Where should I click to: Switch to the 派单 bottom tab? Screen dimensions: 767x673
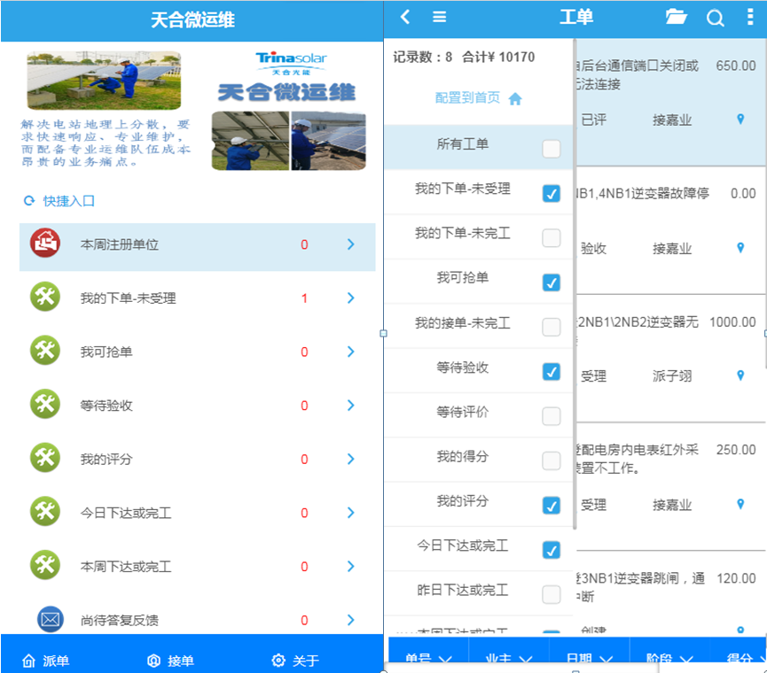(45, 661)
